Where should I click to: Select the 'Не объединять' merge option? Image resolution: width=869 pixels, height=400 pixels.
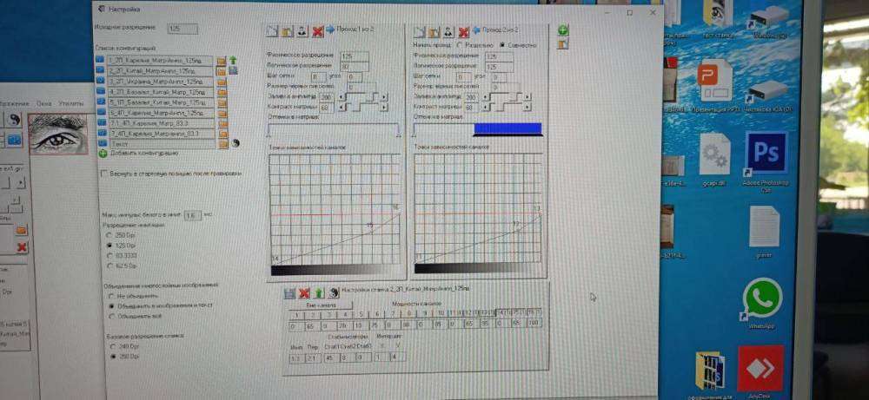click(109, 295)
